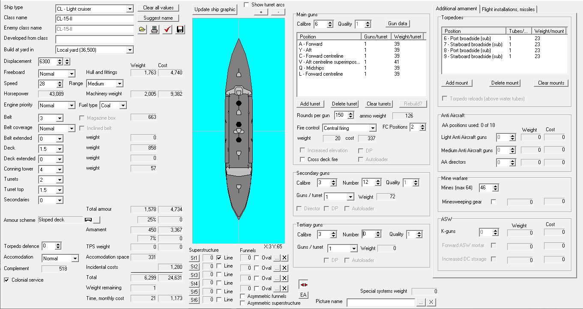Open the Ship type dropdown
Viewport: 583px width, 309px height.
130,9
